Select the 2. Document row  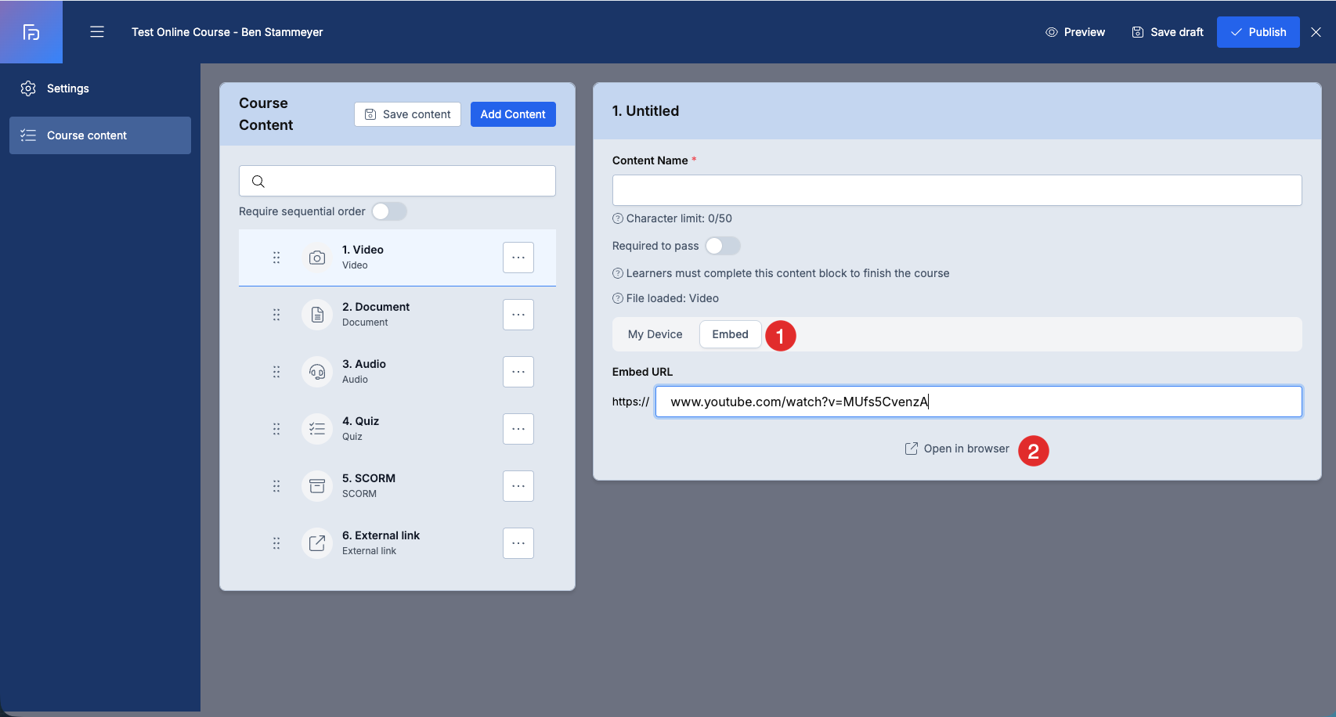point(397,315)
